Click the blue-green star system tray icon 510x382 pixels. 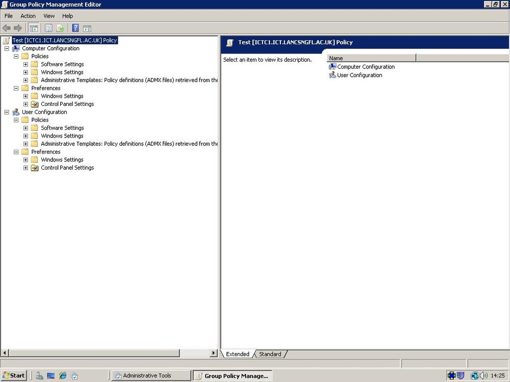point(451,375)
